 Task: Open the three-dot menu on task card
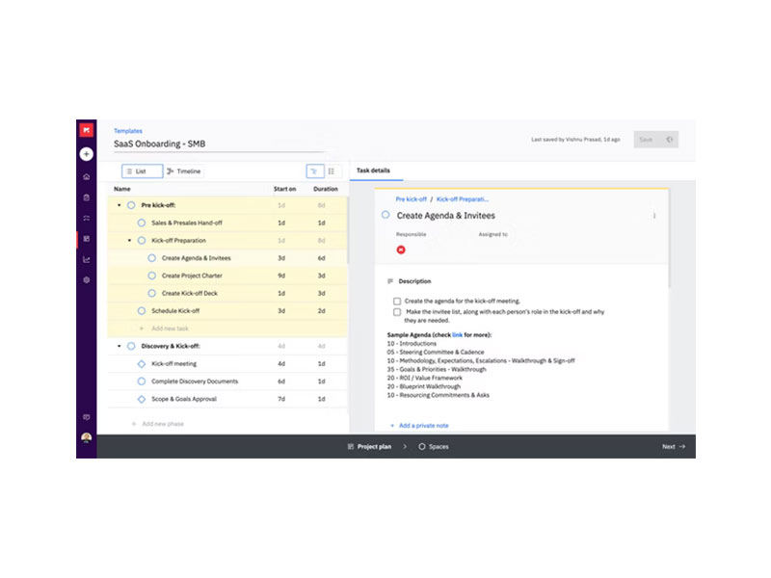click(x=654, y=216)
